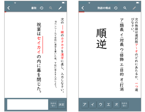
Task: Tap the battery icon on the 熟語の構成 screen
Action: coord(138,3)
